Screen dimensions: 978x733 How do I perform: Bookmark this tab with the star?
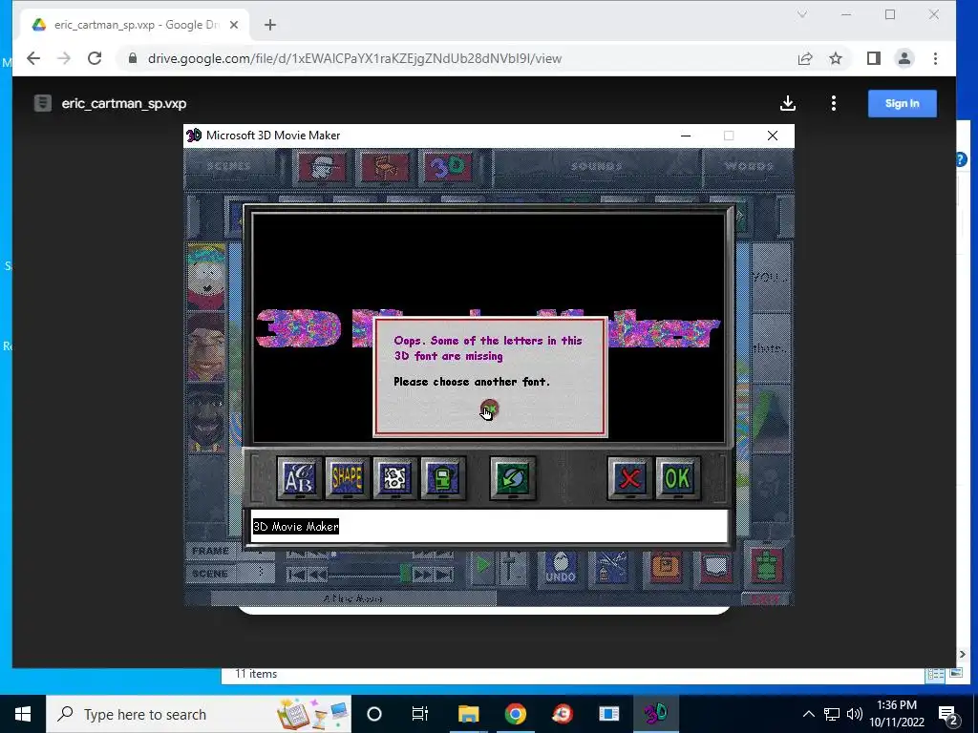(x=836, y=58)
